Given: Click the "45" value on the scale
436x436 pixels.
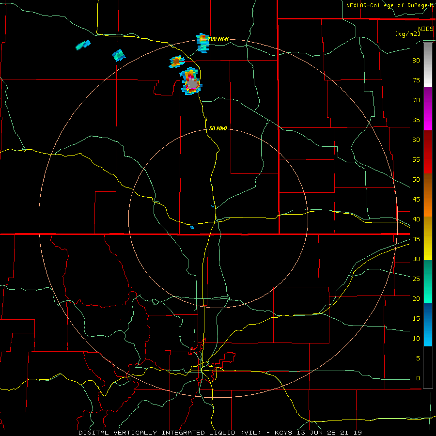Looking at the screenshot, I should click(x=416, y=200).
